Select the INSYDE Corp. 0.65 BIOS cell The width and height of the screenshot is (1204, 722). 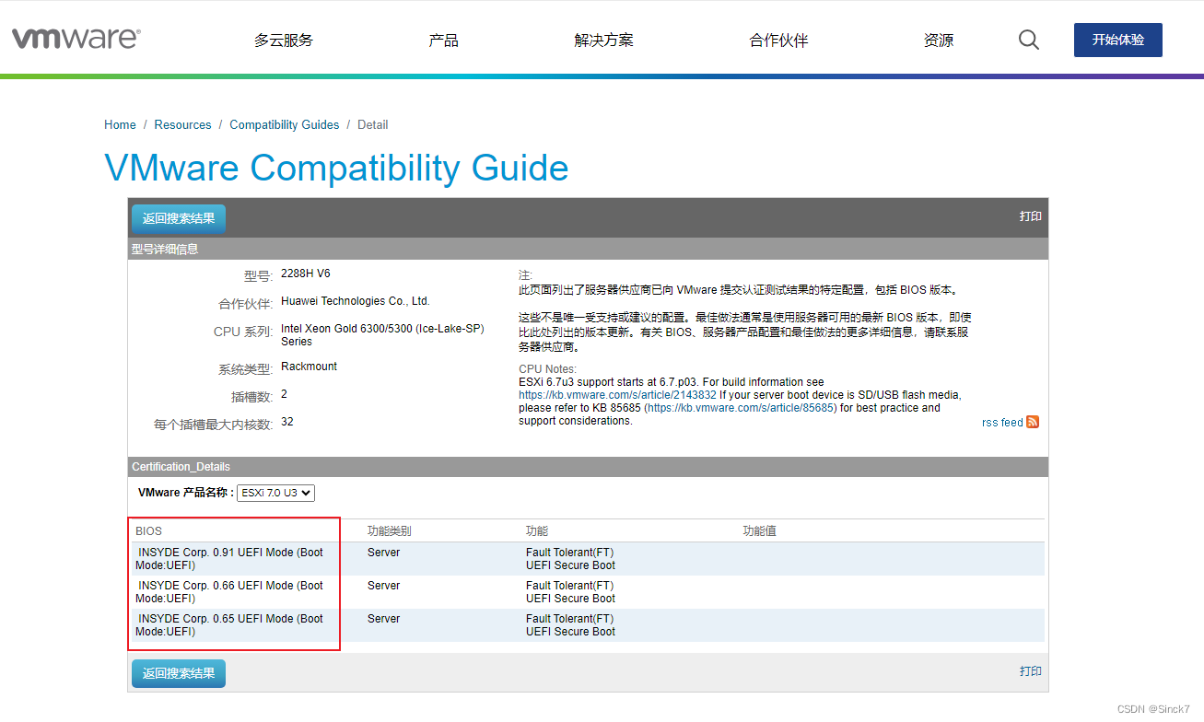[x=229, y=625]
